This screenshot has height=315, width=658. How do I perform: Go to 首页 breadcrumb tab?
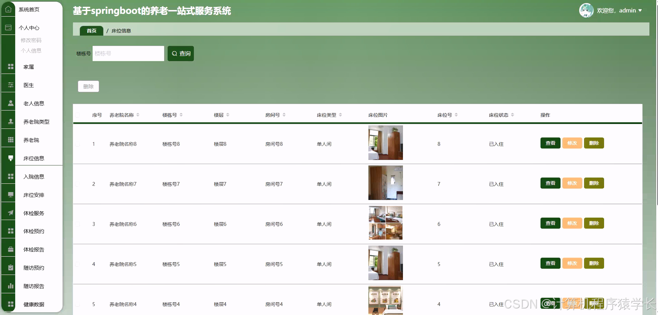point(92,31)
